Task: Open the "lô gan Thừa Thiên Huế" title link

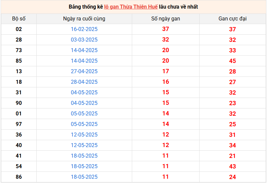Action: [x=131, y=7]
